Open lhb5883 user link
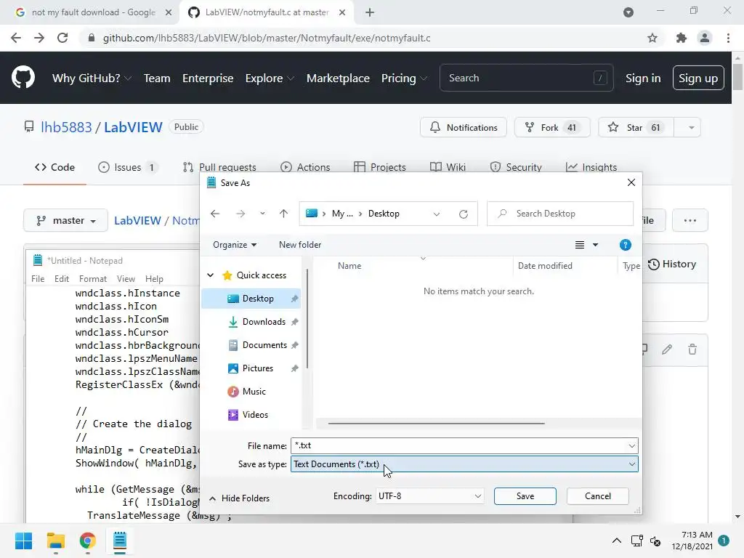This screenshot has width=744, height=558. pos(66,127)
